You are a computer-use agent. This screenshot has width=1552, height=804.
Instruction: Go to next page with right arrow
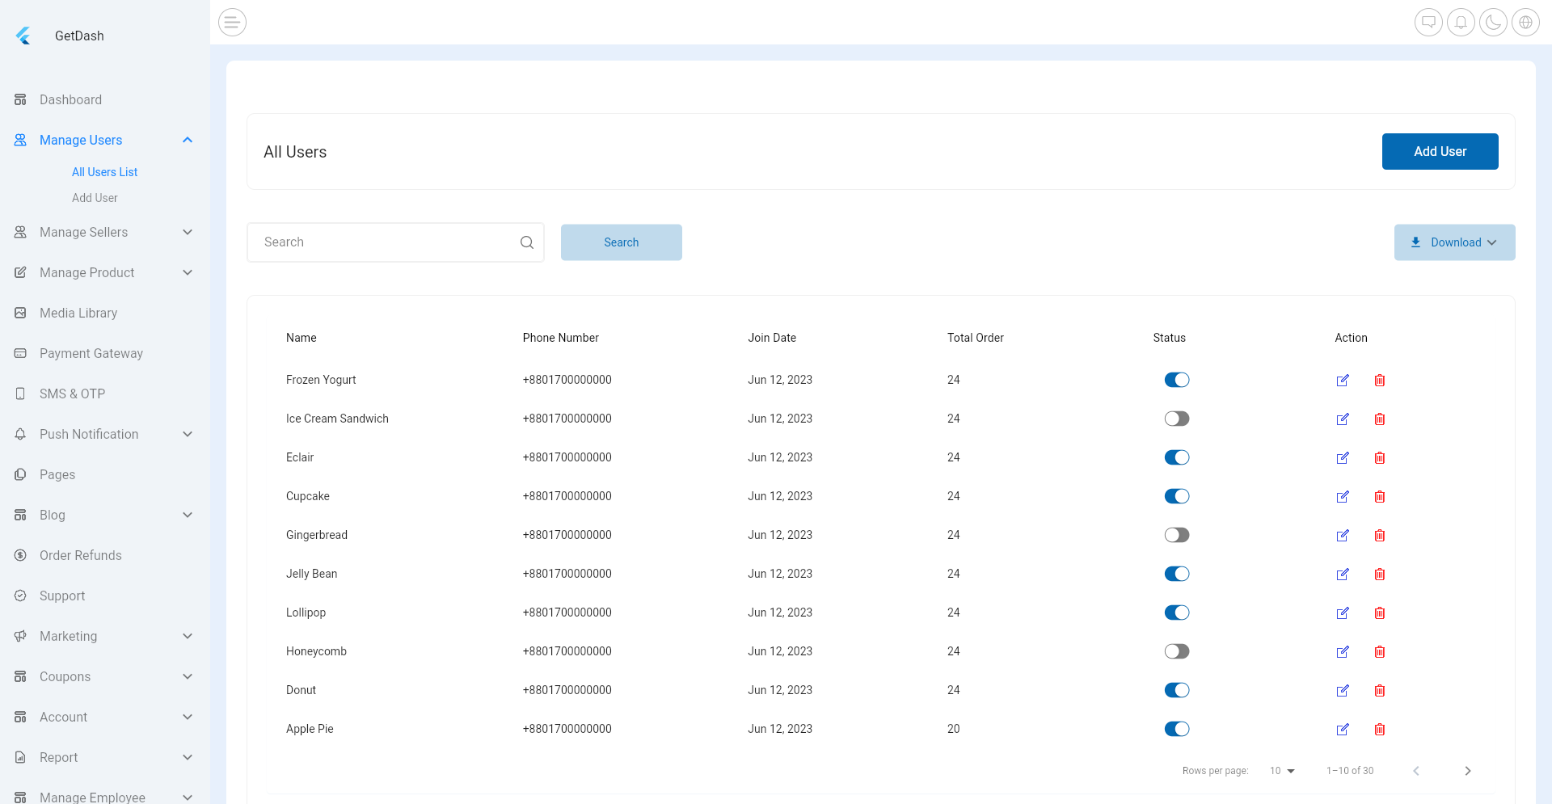[x=1468, y=771]
